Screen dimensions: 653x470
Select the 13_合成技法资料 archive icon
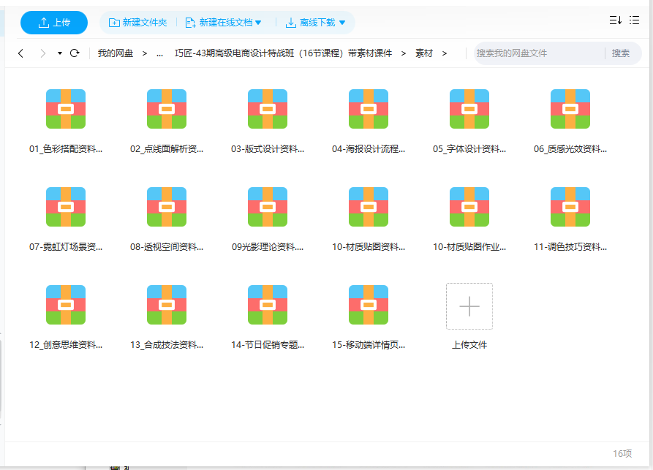[167, 304]
